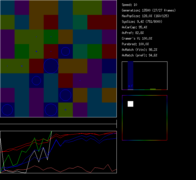Select the small circle right of the dotted red cell

[66, 51]
